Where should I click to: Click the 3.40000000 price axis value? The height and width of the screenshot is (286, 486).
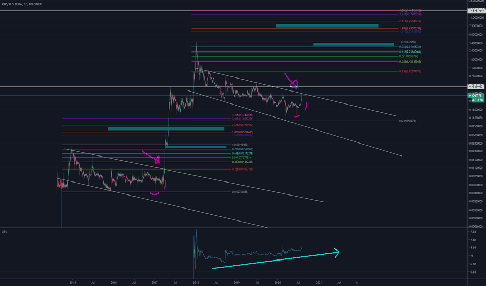click(476, 43)
